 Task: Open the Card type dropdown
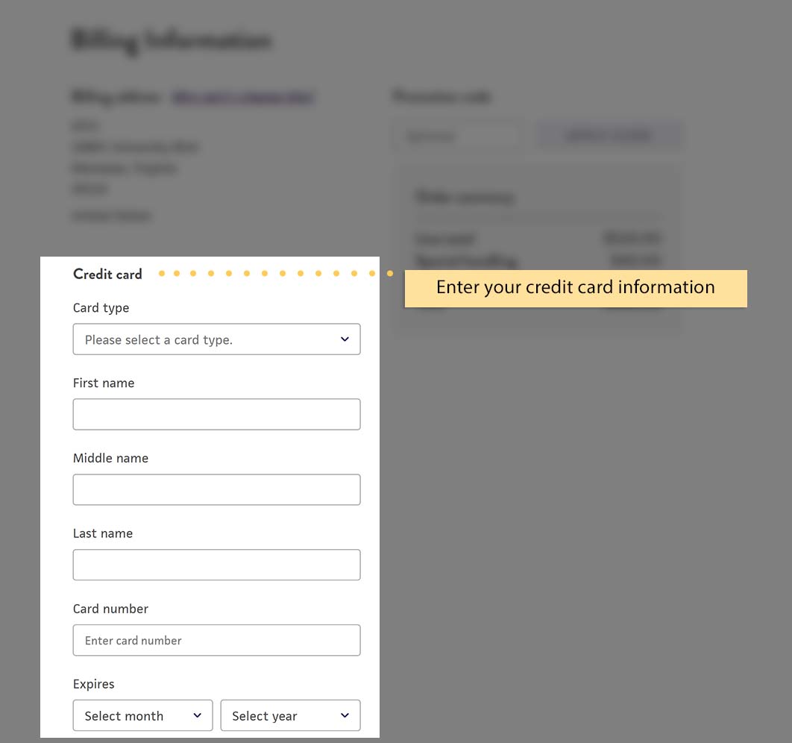click(x=216, y=339)
